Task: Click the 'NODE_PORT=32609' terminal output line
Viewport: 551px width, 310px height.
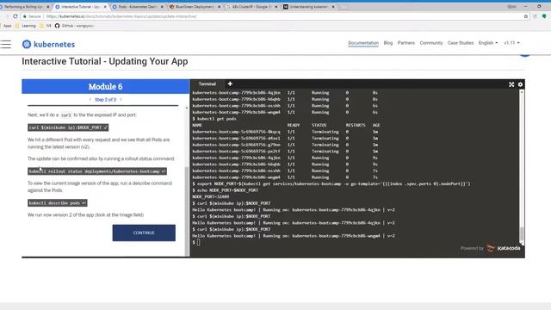Action: click(x=210, y=197)
